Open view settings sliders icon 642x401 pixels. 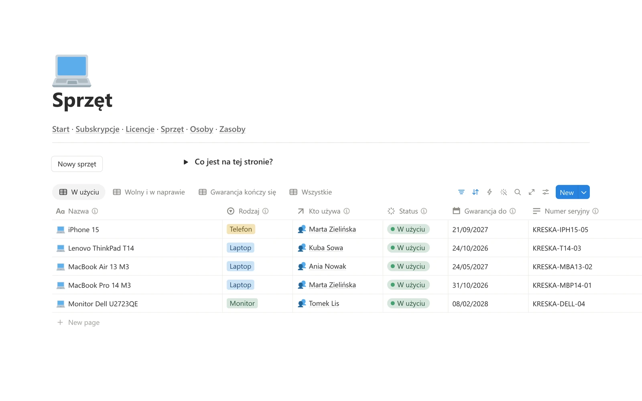coord(546,192)
